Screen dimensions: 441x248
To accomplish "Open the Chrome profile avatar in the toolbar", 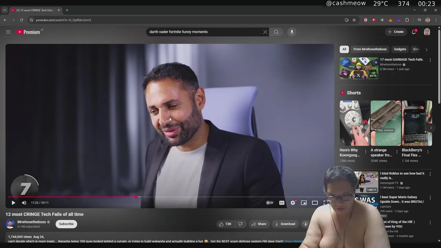I will pyautogui.click(x=428, y=20).
